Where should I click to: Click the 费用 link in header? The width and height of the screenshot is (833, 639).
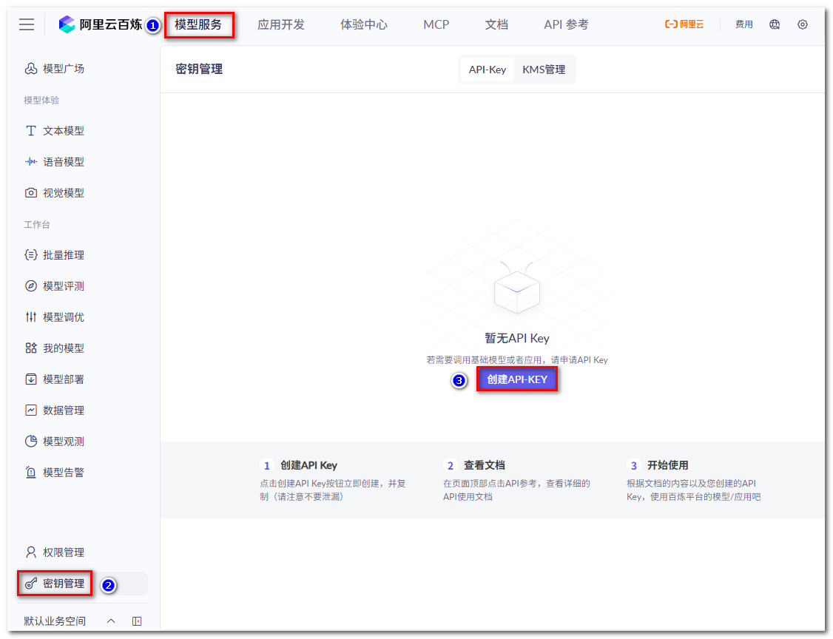pos(744,24)
